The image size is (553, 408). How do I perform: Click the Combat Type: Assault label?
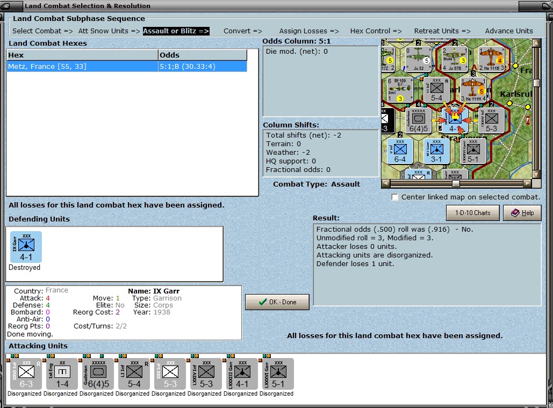(317, 184)
